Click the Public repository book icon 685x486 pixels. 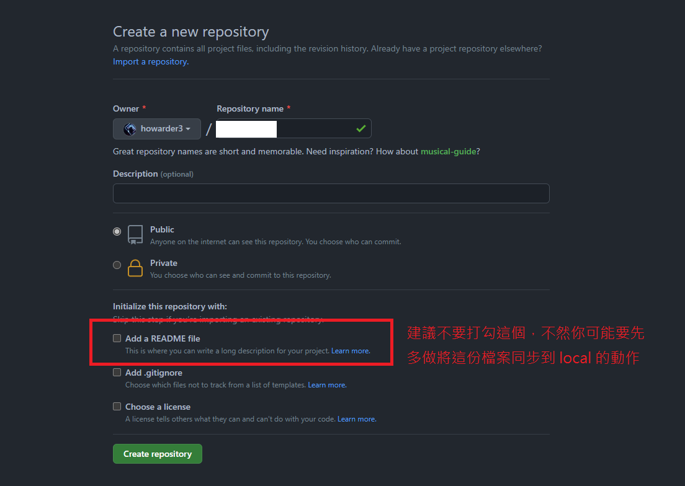(x=135, y=235)
